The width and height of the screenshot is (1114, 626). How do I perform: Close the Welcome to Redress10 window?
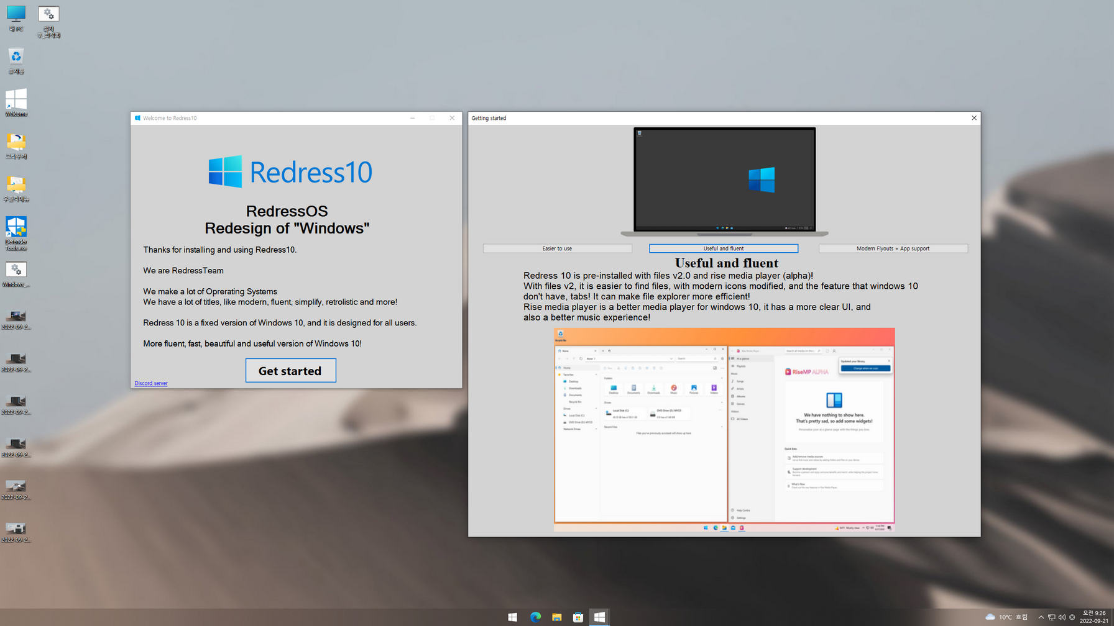coord(452,118)
